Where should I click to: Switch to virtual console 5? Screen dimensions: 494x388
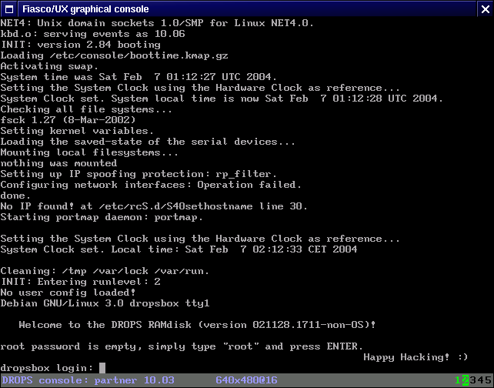tap(486, 380)
